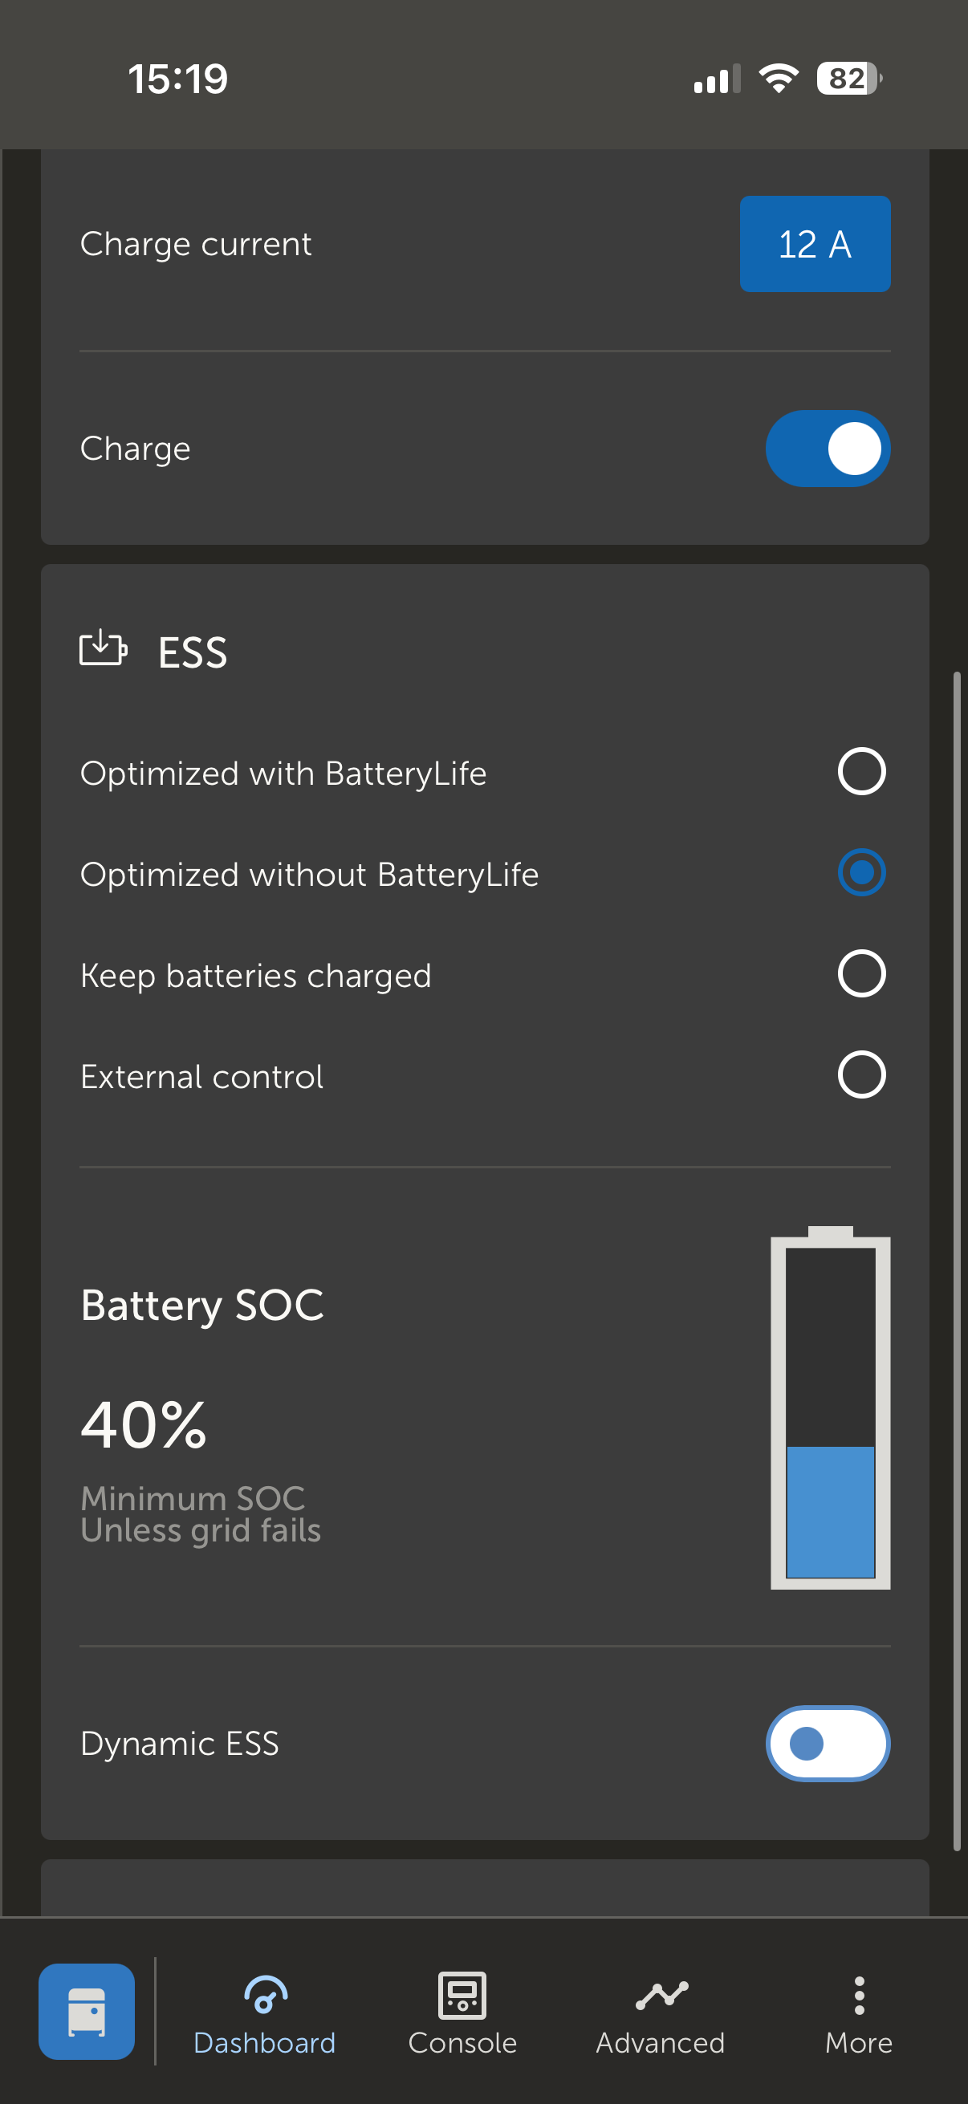
Task: Choose Keep batteries charged mode
Action: click(861, 973)
